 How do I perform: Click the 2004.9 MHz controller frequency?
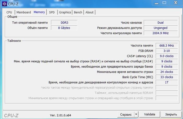pyautogui.click(x=161, y=33)
